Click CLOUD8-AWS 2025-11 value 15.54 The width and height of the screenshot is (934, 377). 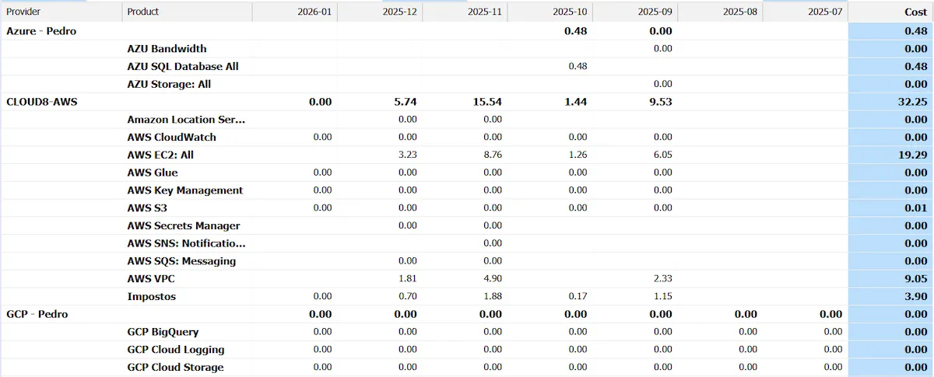point(487,102)
